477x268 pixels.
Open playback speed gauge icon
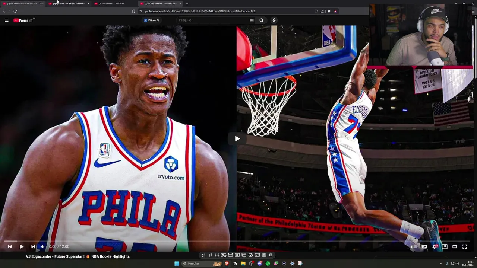pos(250,255)
